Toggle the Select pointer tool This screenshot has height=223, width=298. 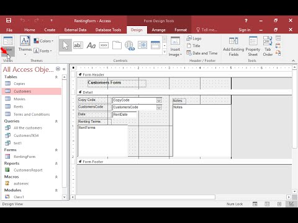tap(65, 45)
